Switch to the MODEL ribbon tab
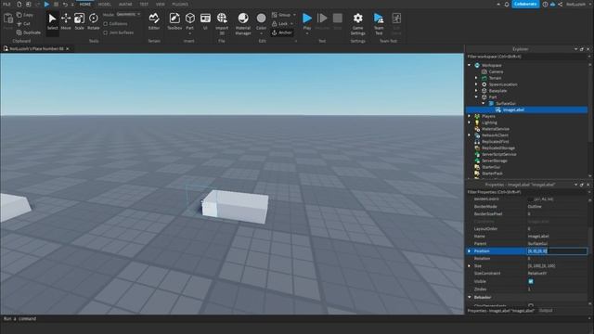 [105, 4]
